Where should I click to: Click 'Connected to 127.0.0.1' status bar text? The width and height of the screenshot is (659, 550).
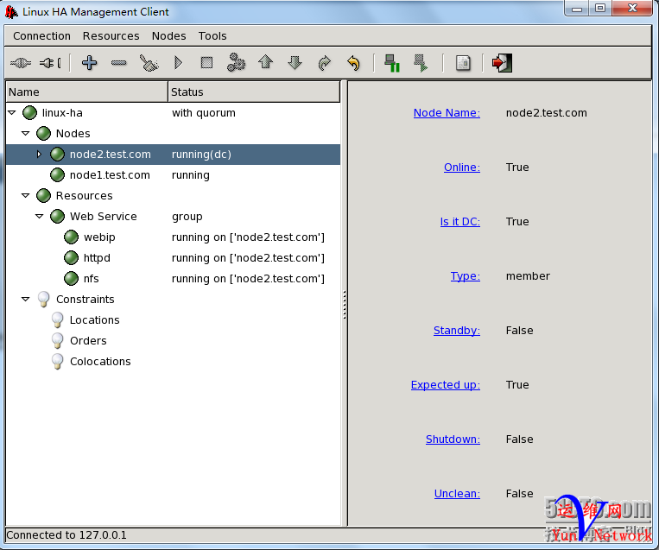[x=66, y=534]
